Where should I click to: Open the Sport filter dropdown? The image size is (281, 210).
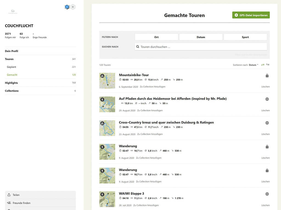coord(245,37)
